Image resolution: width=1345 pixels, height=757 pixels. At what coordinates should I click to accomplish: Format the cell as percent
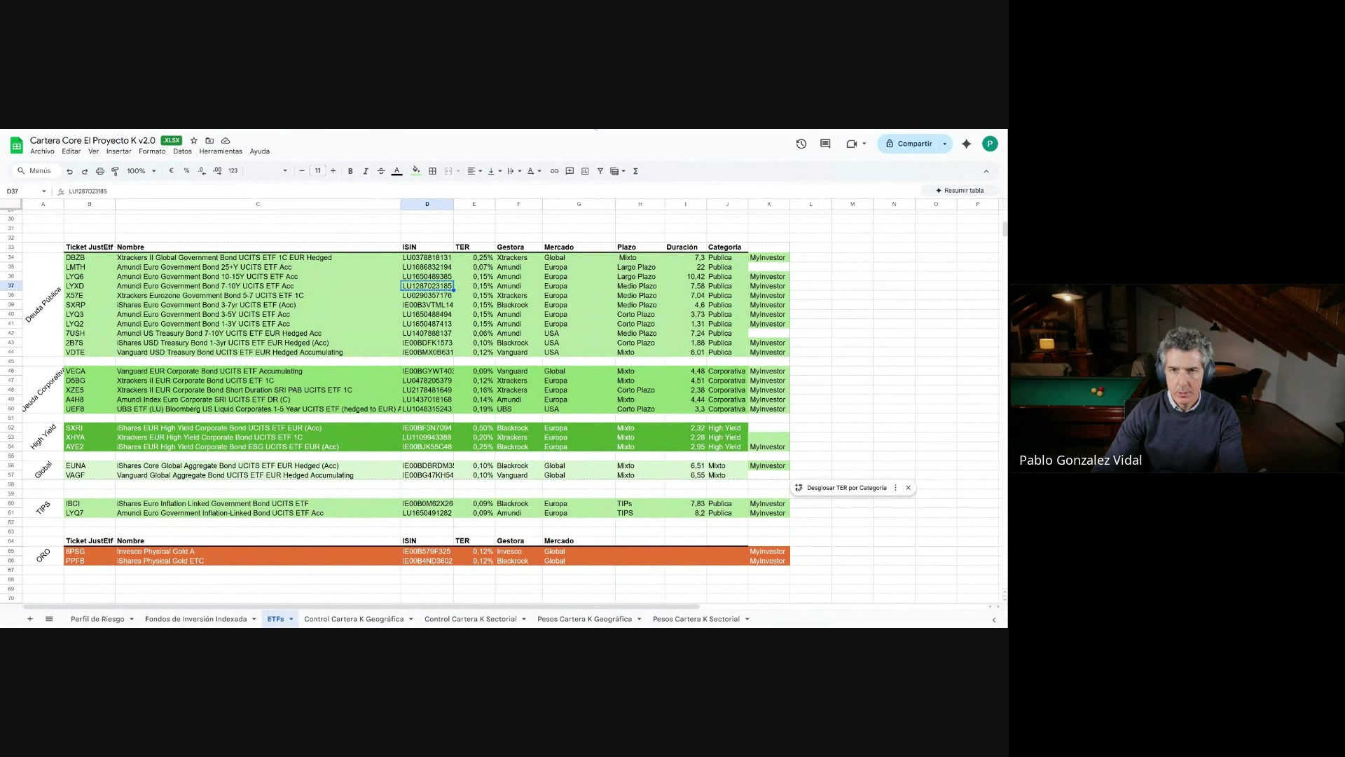click(186, 171)
